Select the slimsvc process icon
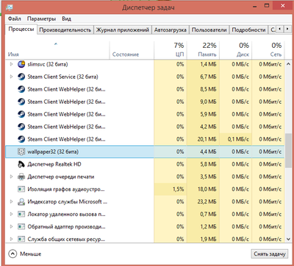 click(x=21, y=64)
